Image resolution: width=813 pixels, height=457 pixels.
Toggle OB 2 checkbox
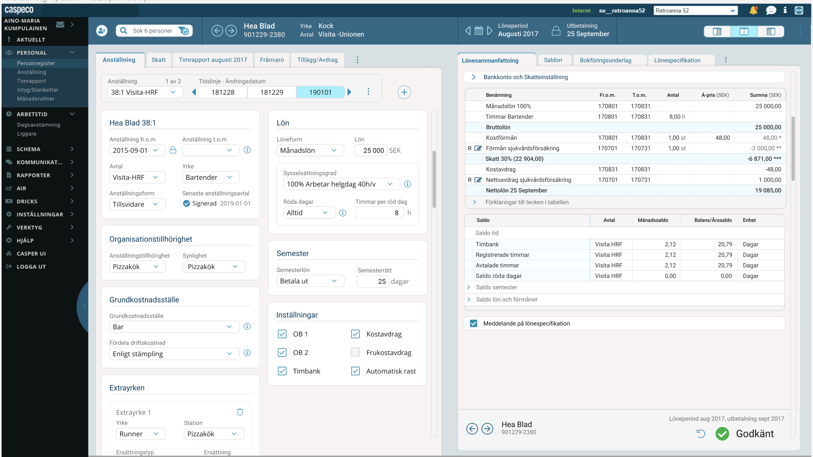tap(282, 352)
